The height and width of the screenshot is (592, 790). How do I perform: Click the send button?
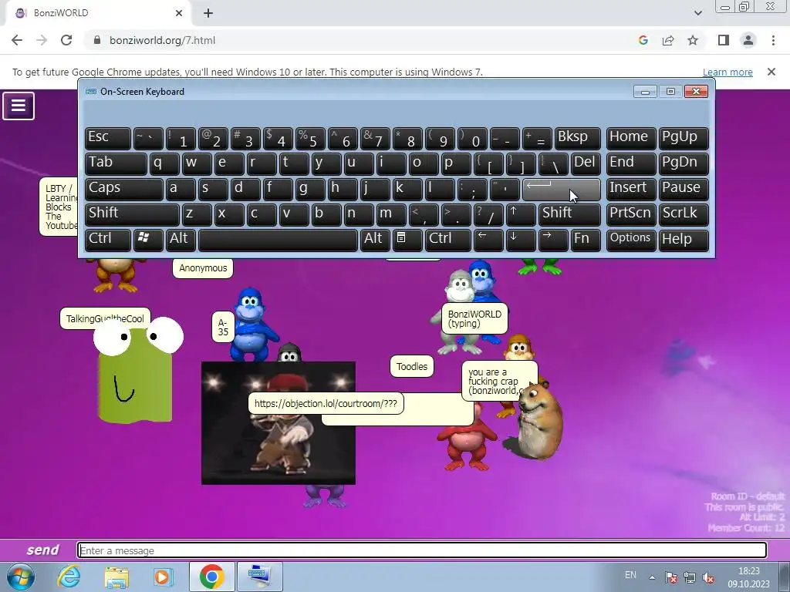point(43,550)
